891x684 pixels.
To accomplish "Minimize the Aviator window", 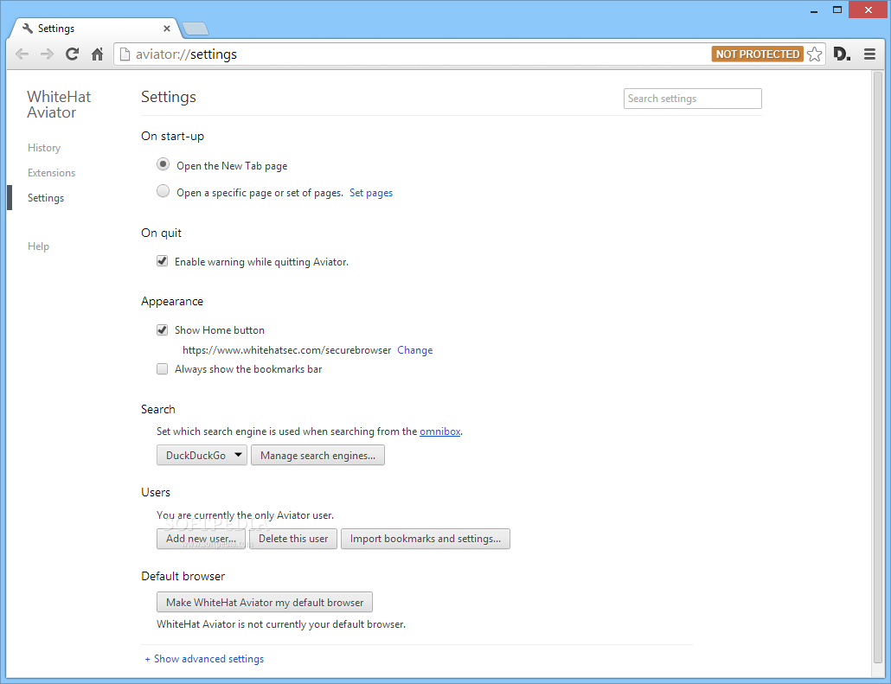I will point(814,10).
